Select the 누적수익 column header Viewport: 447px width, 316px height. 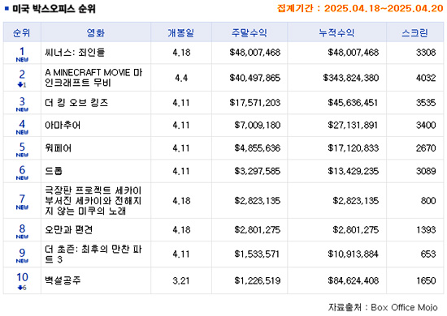(x=336, y=32)
